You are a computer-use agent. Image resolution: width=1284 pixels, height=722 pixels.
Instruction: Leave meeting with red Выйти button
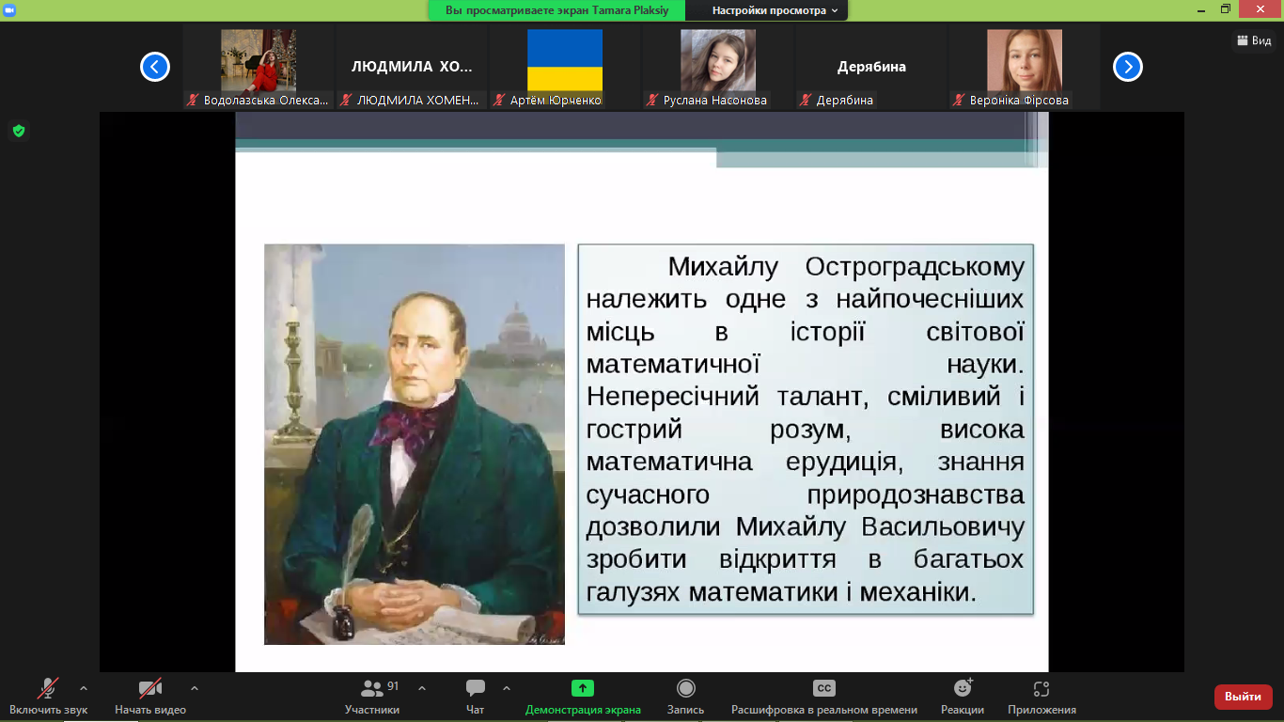point(1244,697)
